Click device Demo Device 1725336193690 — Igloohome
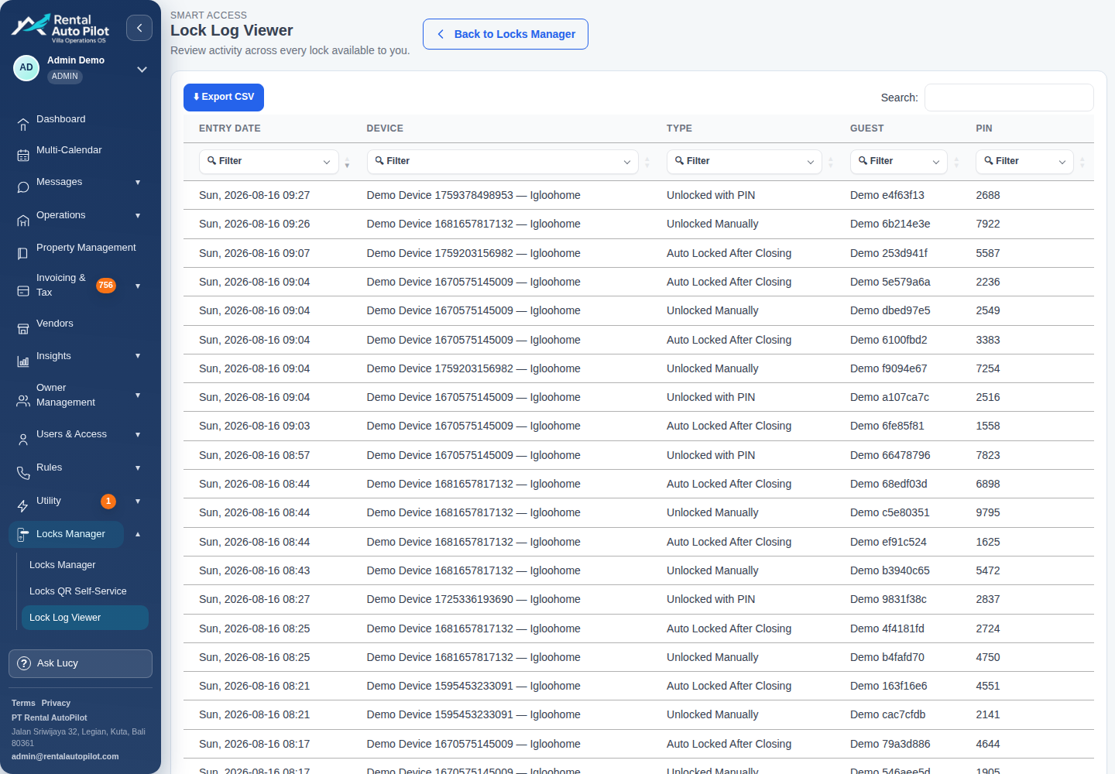Viewport: 1115px width, 774px height. click(474, 599)
